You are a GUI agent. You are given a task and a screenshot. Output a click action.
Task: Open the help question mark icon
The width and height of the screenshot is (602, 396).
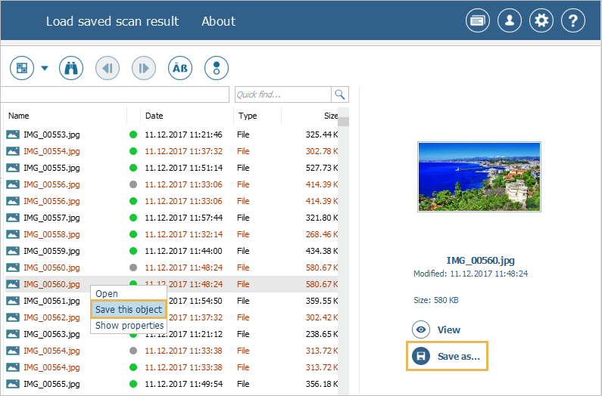[x=572, y=21]
